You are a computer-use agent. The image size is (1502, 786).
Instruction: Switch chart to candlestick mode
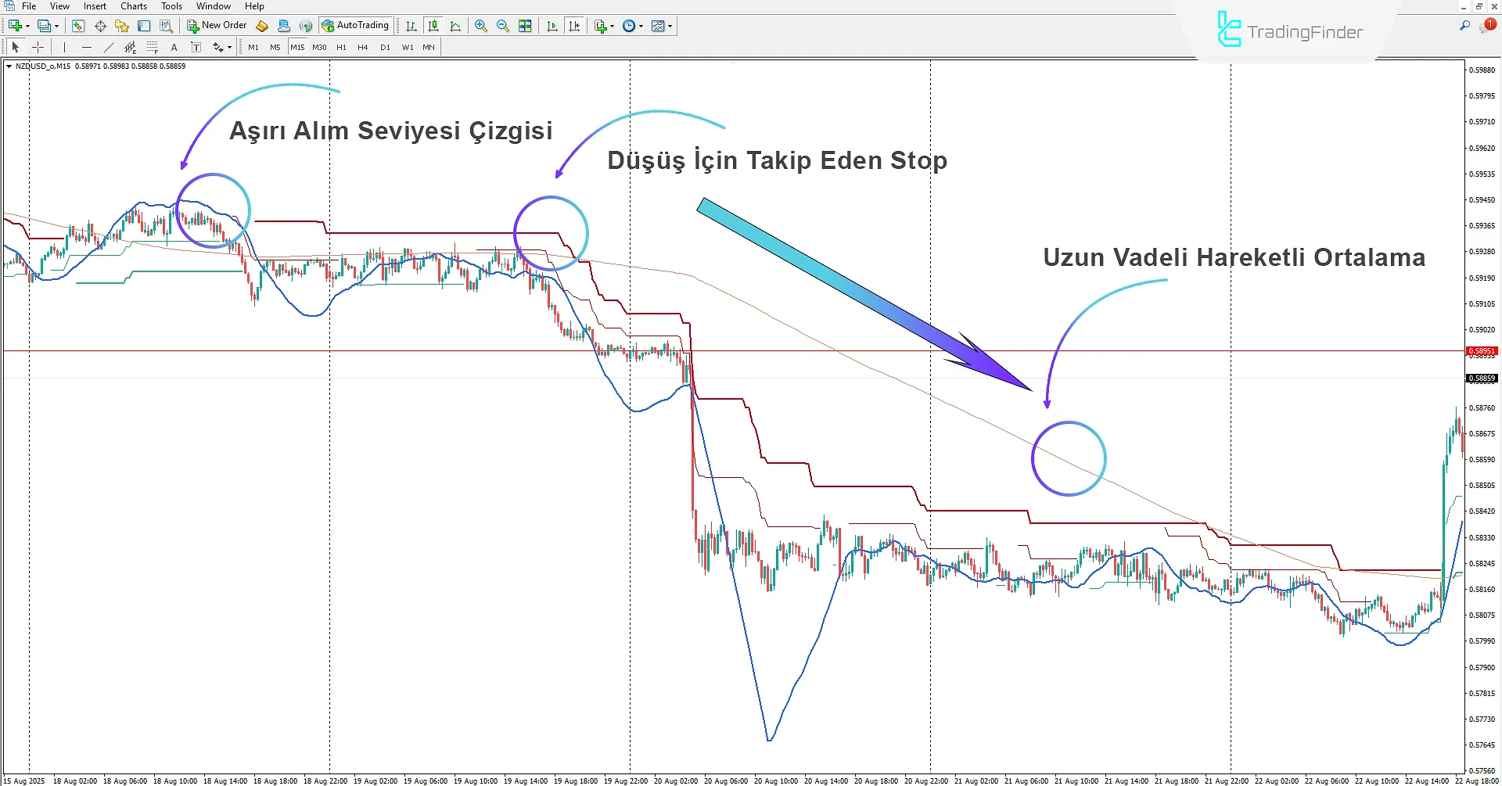click(x=433, y=25)
